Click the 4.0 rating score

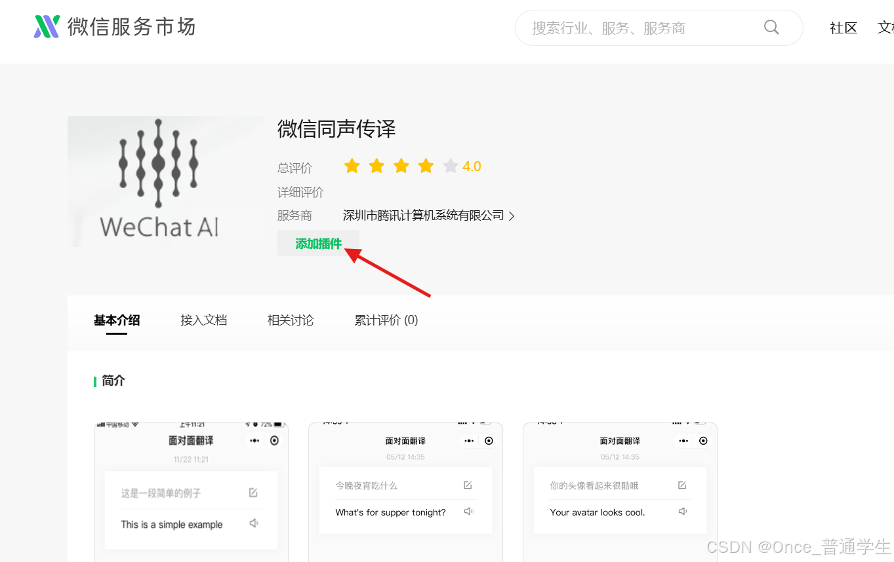tap(472, 166)
